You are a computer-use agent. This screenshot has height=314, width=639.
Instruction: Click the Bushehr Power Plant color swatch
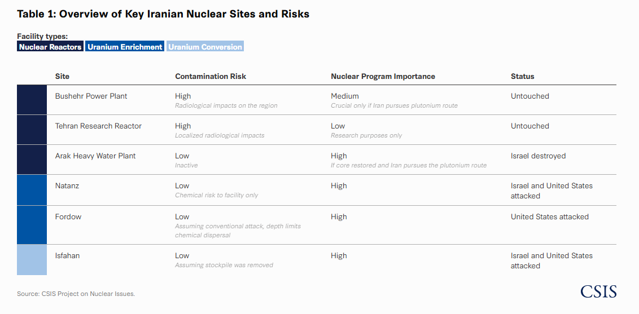(x=32, y=100)
